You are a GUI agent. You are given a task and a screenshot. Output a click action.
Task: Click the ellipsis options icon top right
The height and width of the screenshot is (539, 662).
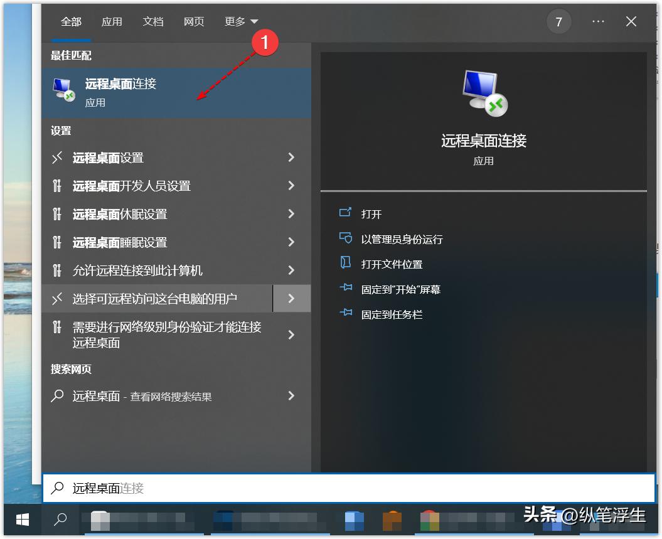point(597,21)
